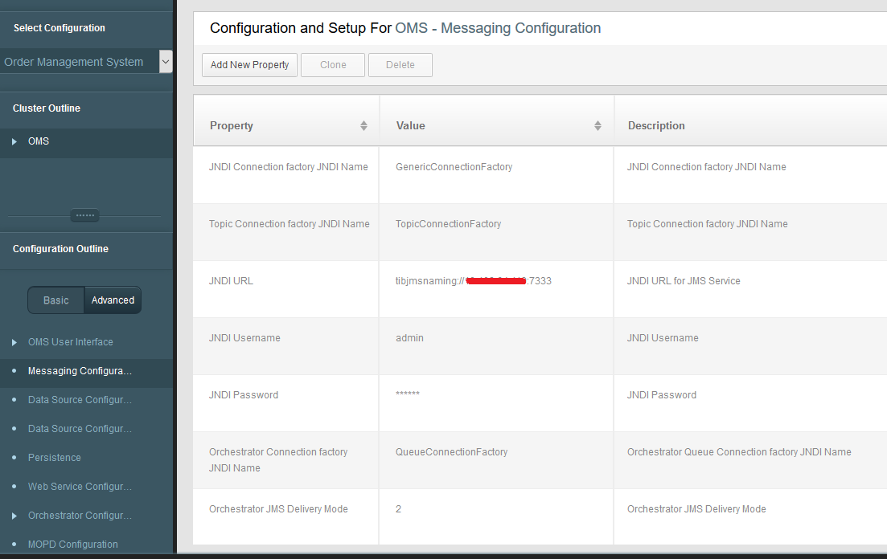Open the Select Configuration dropdown arrow
887x559 pixels.
(x=166, y=62)
